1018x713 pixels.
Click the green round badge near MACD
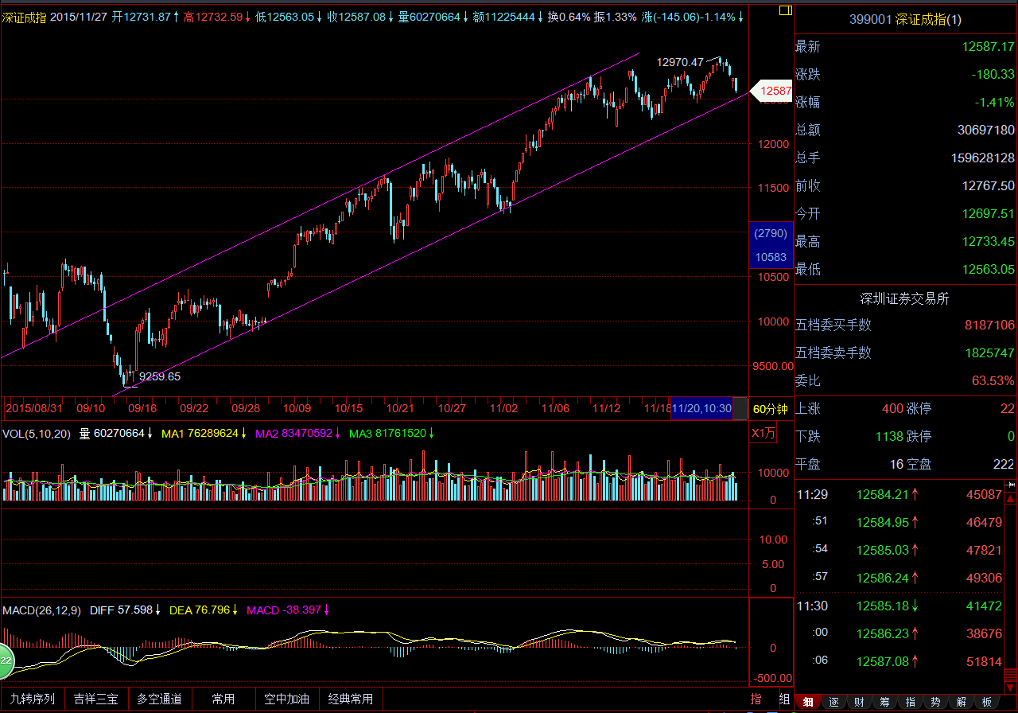pyautogui.click(x=6, y=660)
